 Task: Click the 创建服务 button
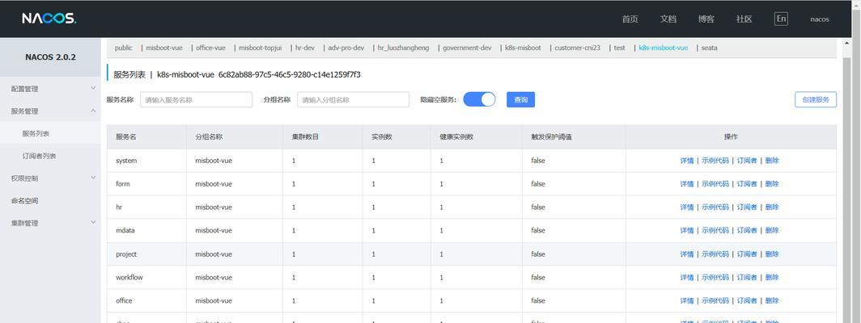[816, 100]
